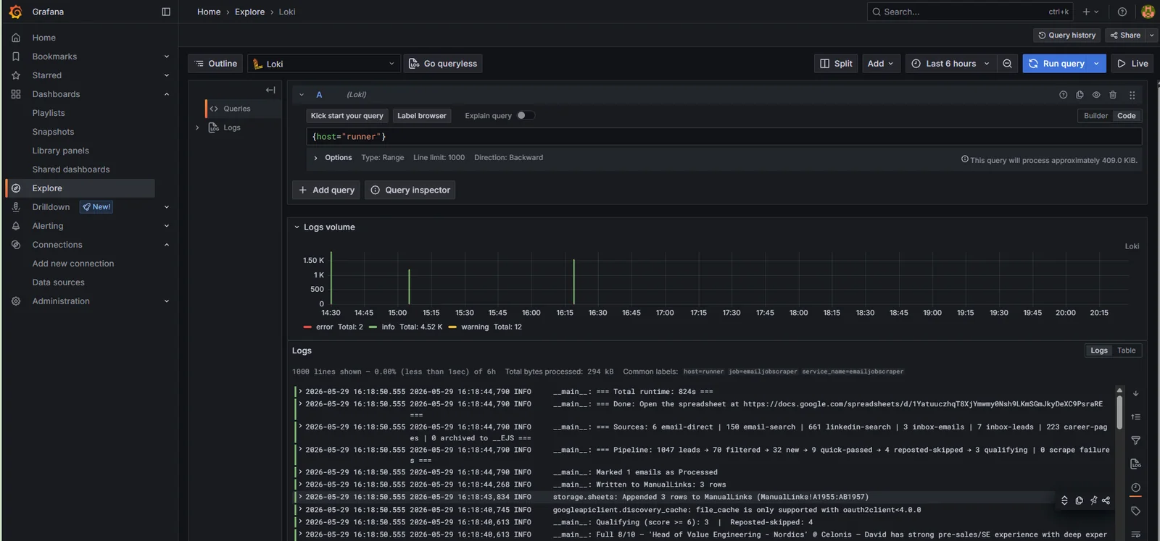Click the Split view button
This screenshot has width=1160, height=541.
pos(836,64)
